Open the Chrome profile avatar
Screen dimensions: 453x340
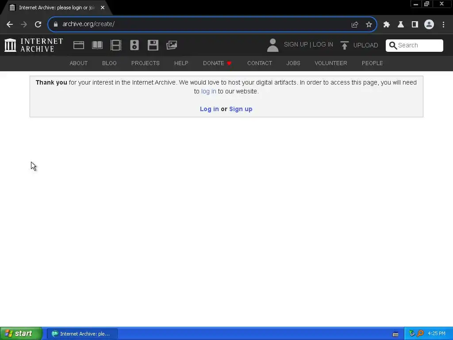(x=429, y=24)
